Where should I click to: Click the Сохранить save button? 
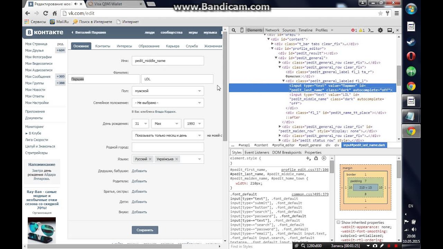[x=145, y=230]
